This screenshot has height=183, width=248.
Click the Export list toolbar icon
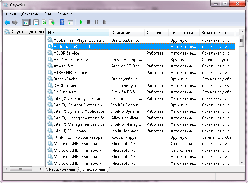52,22
